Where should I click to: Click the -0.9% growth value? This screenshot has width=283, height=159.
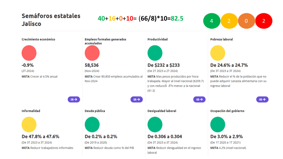pos(27,65)
